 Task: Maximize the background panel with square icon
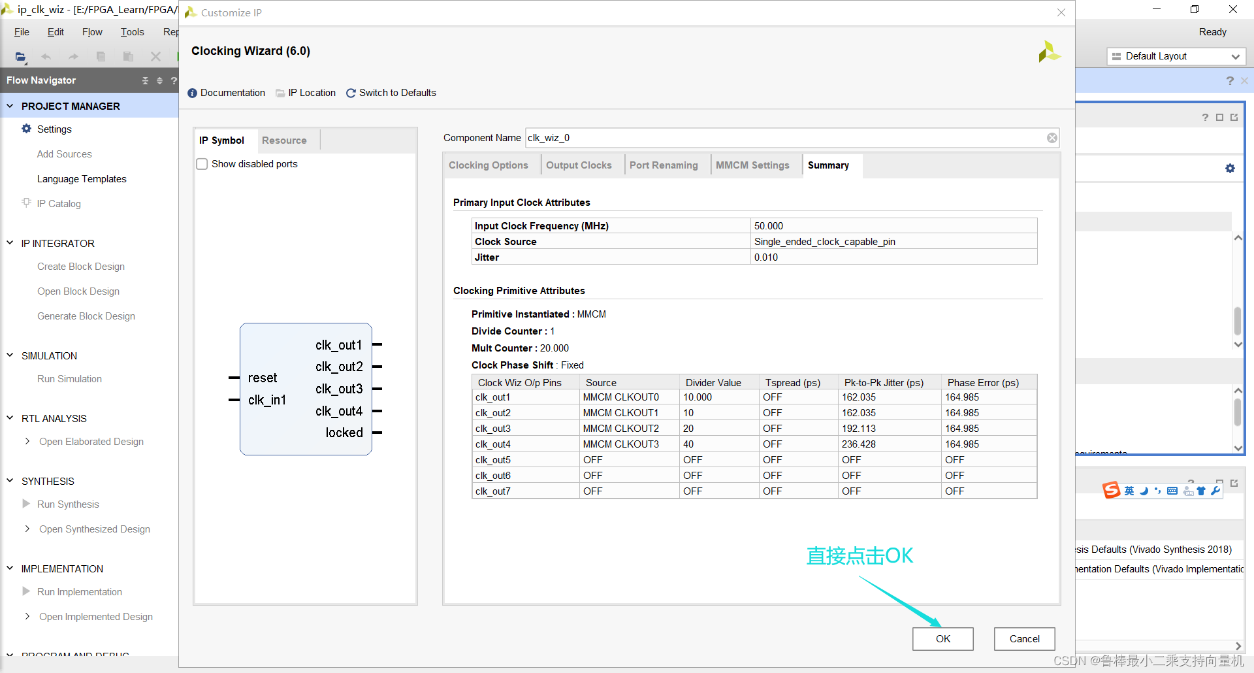[1219, 118]
